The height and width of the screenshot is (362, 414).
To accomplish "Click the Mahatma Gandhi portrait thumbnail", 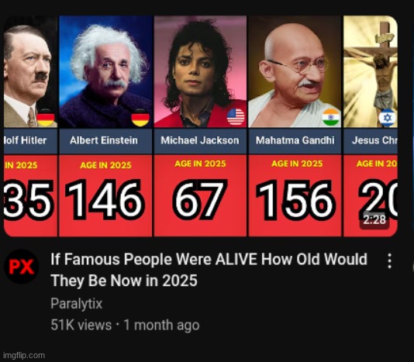I will (x=295, y=72).
